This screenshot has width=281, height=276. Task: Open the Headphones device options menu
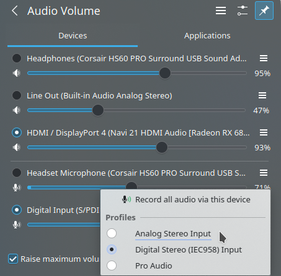click(264, 58)
